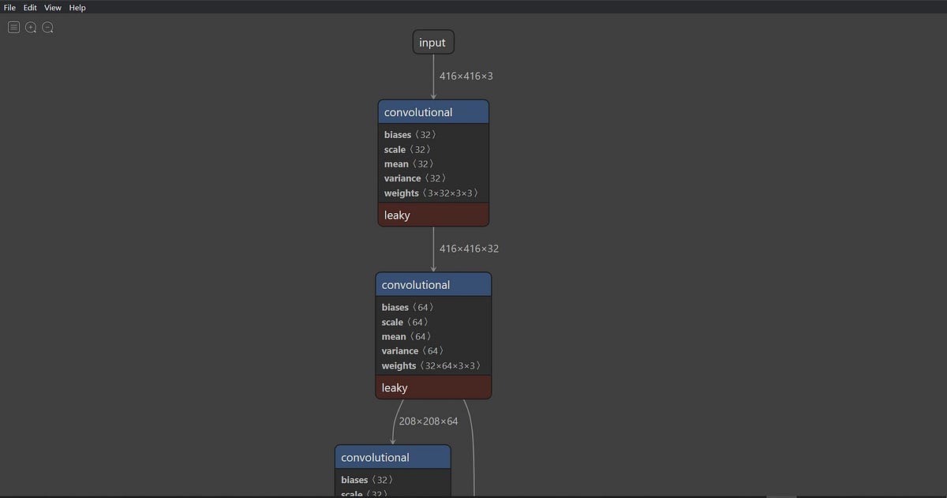Open the View menu

pos(52,7)
